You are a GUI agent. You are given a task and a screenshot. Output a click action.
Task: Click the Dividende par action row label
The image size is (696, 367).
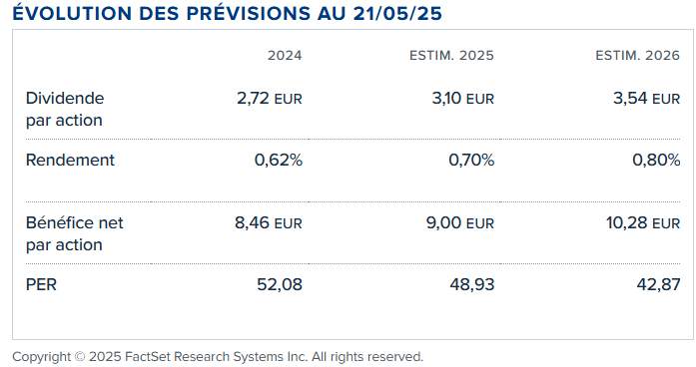[x=65, y=109]
